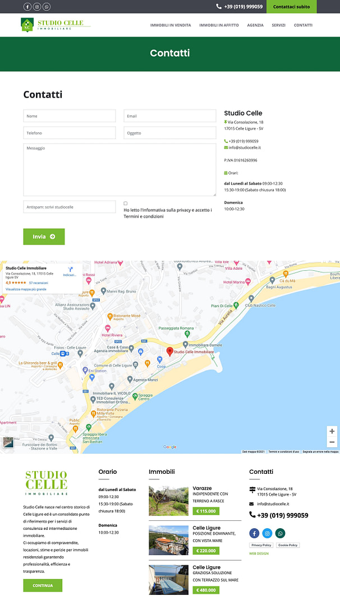
Task: Click the footer WhatsApp round icon
Action: tap(280, 533)
